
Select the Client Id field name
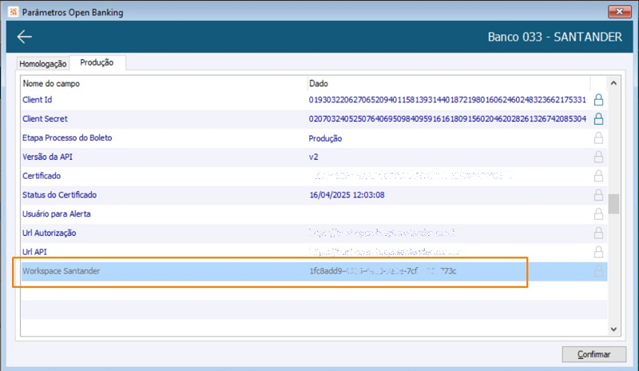tap(37, 100)
